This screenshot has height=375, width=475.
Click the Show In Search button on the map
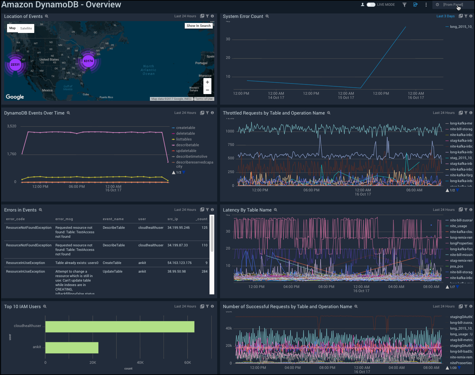199,26
